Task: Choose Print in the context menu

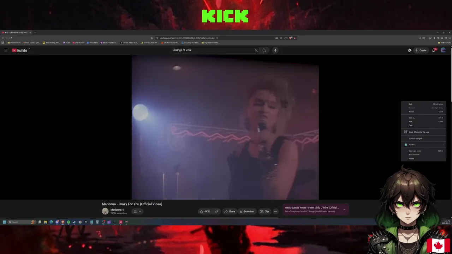Action: 423,122
